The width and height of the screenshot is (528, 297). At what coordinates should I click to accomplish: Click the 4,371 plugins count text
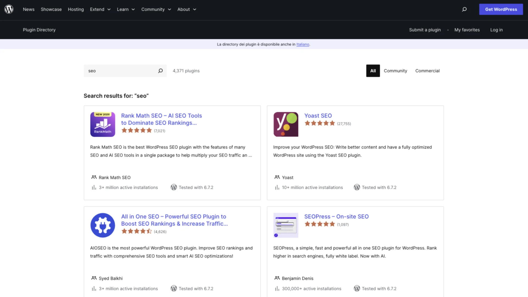click(x=186, y=71)
